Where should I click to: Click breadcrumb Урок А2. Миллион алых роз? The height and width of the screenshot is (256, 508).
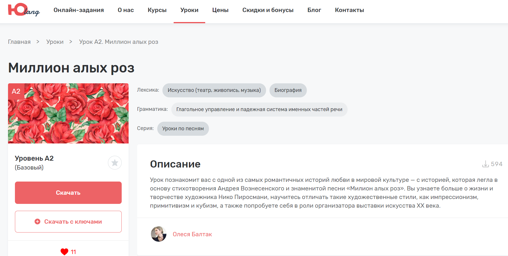click(x=119, y=42)
